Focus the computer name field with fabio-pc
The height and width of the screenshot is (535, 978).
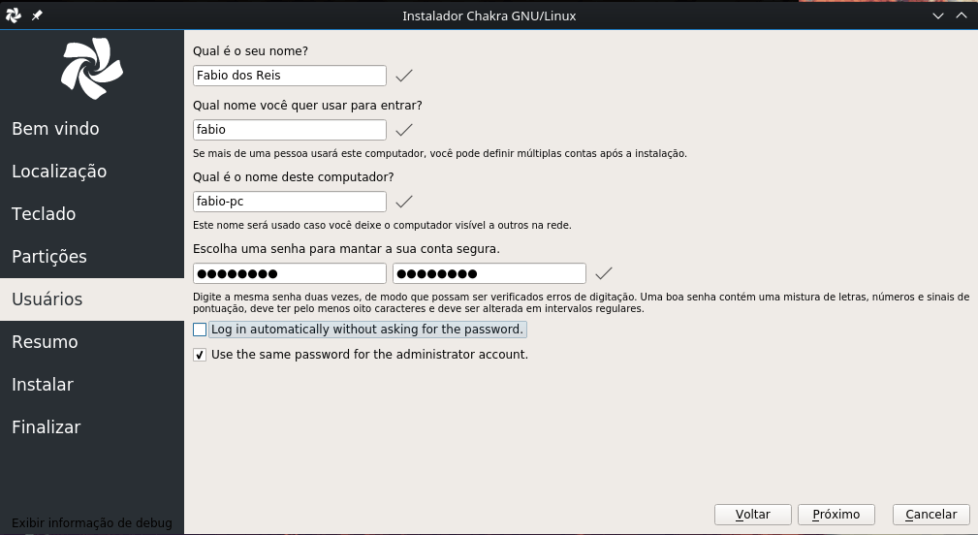pyautogui.click(x=289, y=202)
